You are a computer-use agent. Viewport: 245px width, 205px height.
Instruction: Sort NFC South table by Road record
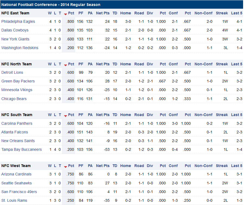pos(139,115)
